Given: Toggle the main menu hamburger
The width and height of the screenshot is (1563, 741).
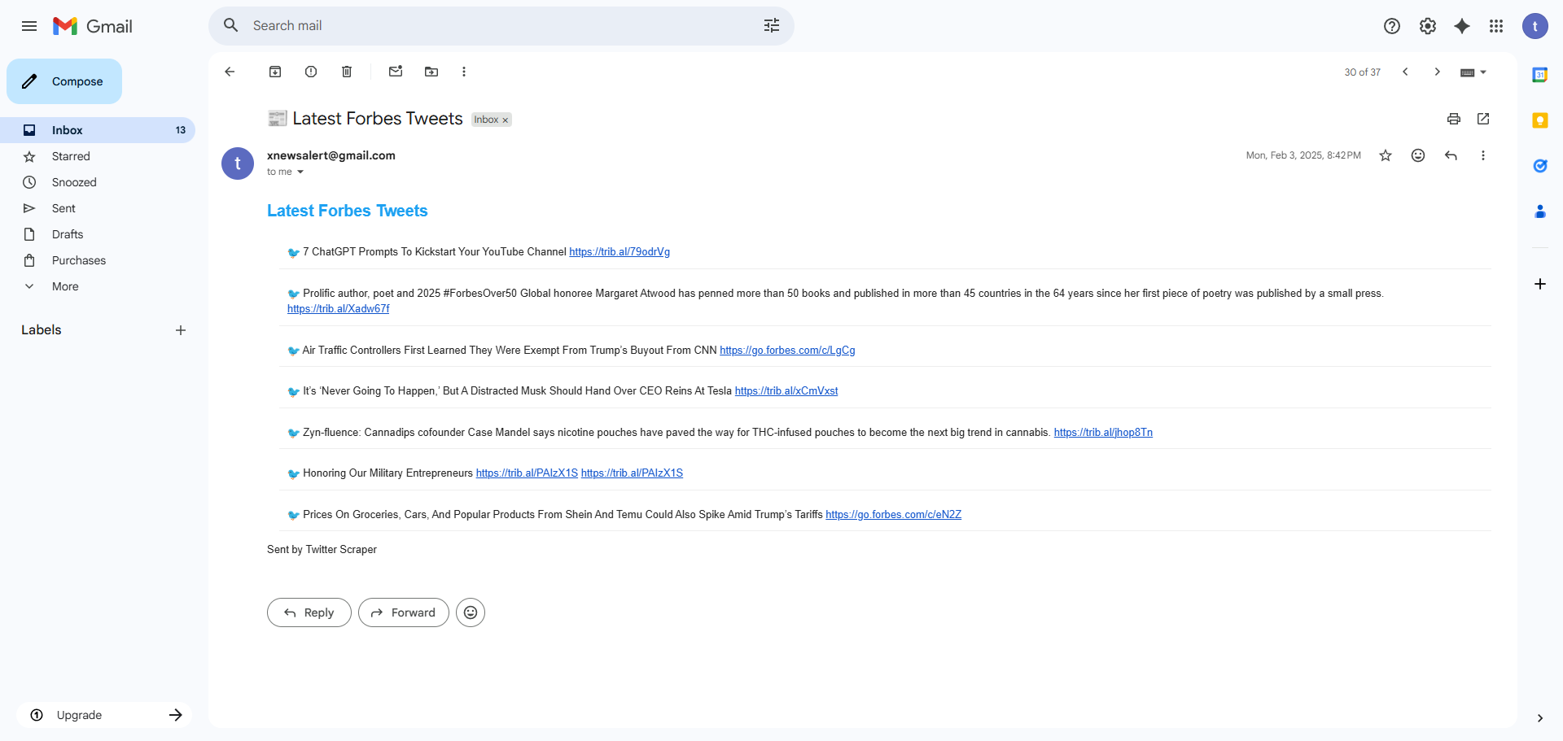Looking at the screenshot, I should [x=29, y=26].
